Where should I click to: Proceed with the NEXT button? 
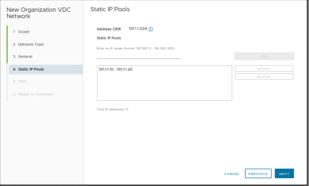click(284, 174)
